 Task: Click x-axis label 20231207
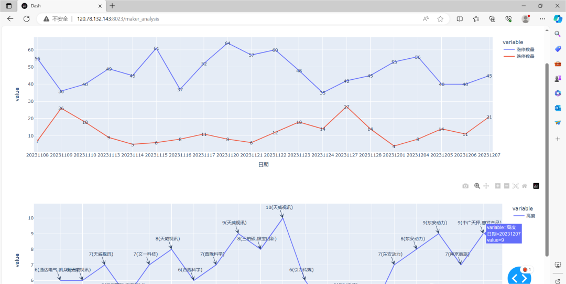coord(489,155)
